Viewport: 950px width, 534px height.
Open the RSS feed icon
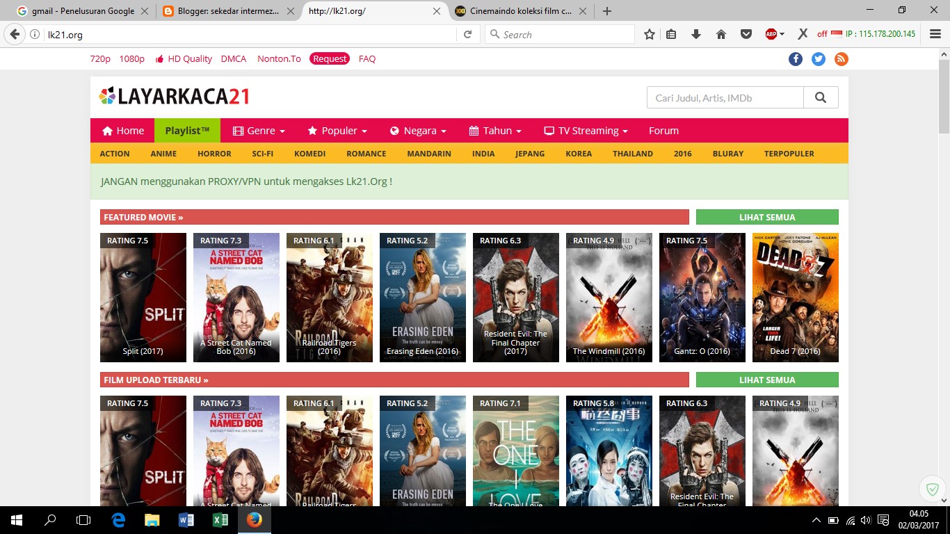842,59
